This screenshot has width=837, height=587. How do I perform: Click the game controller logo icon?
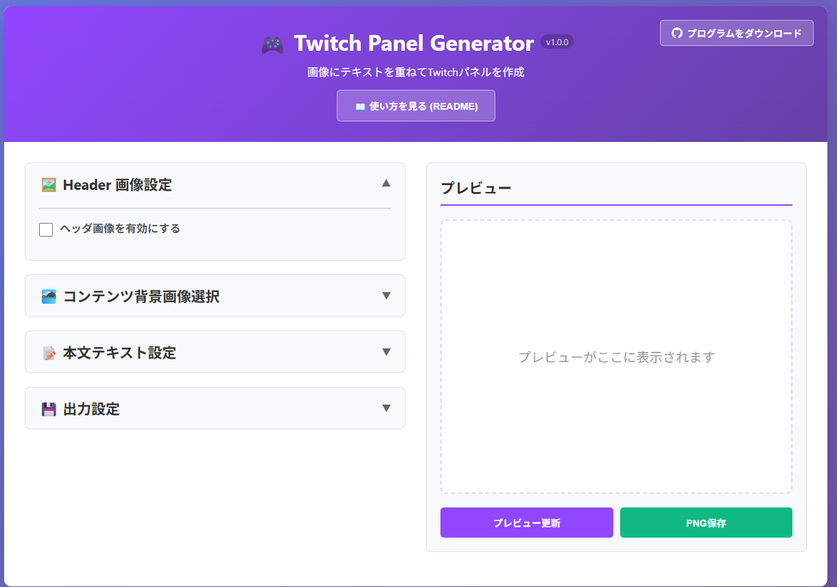[x=272, y=45]
